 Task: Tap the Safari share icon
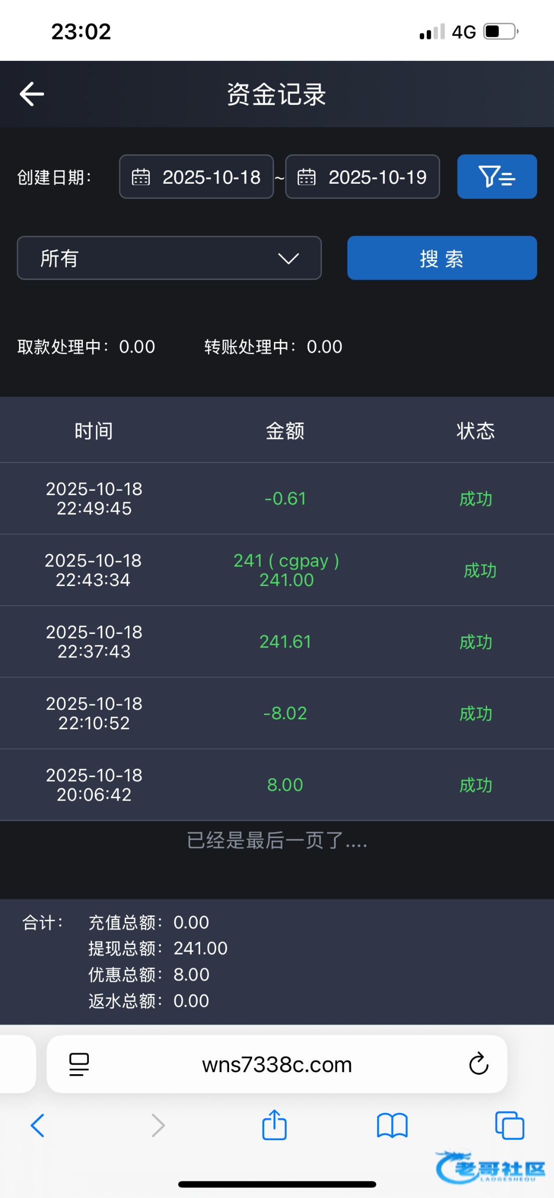point(275,1126)
